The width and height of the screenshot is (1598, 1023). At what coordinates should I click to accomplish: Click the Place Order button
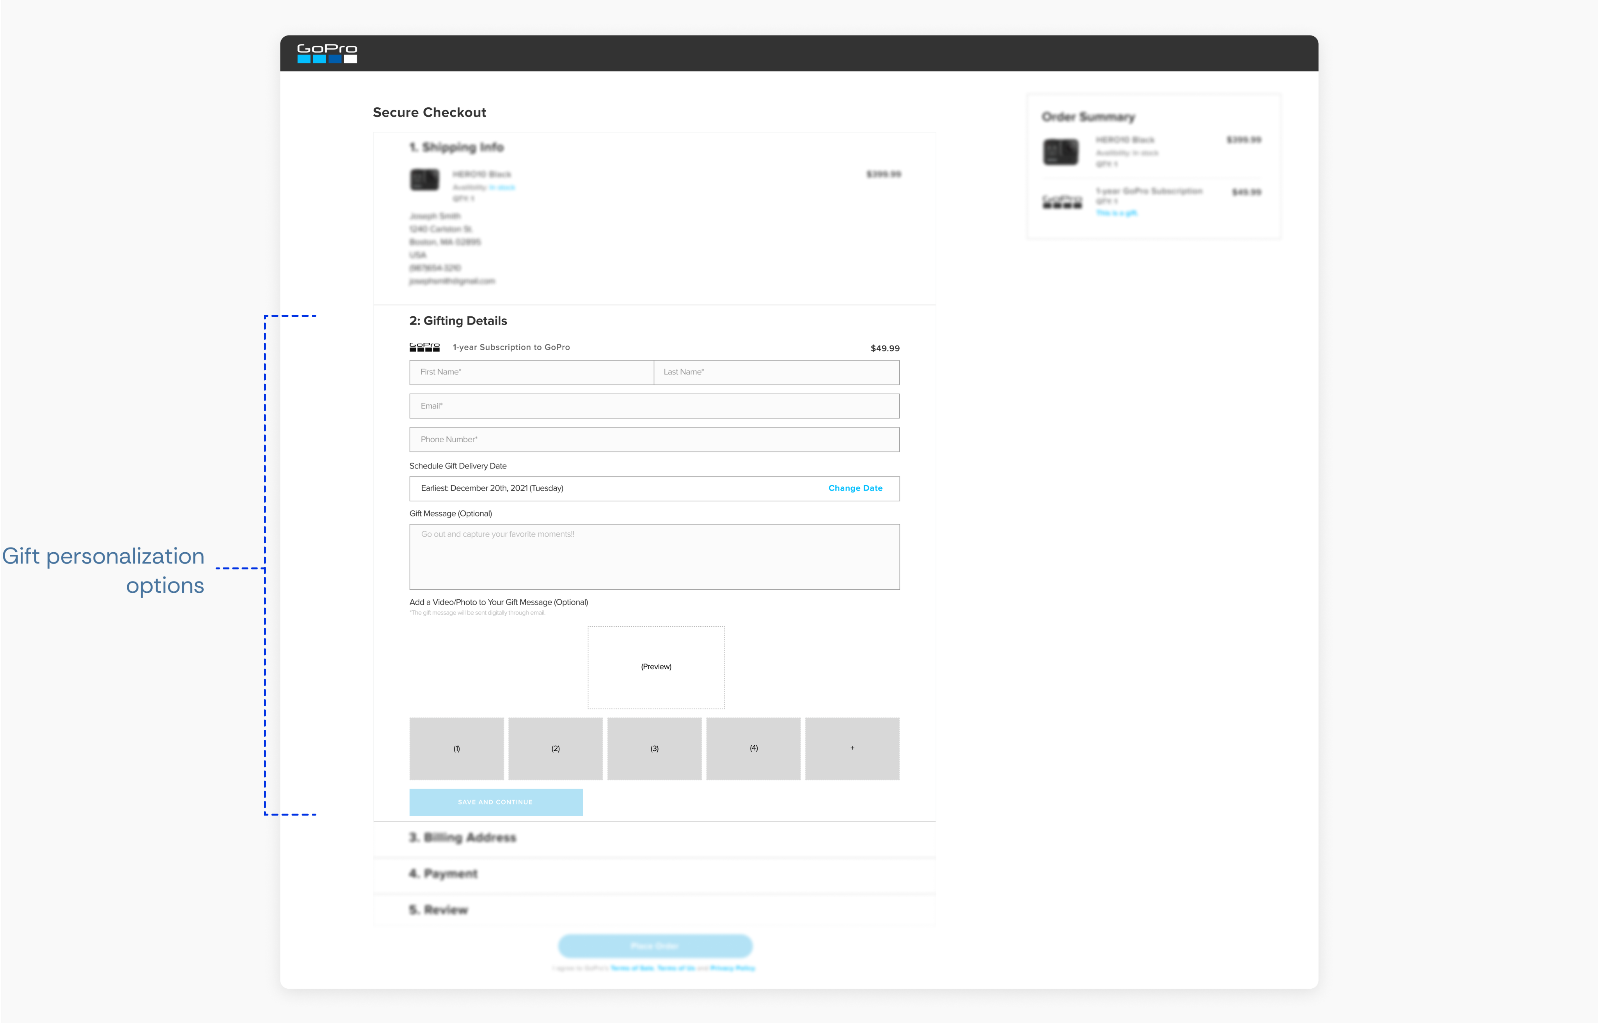(655, 946)
